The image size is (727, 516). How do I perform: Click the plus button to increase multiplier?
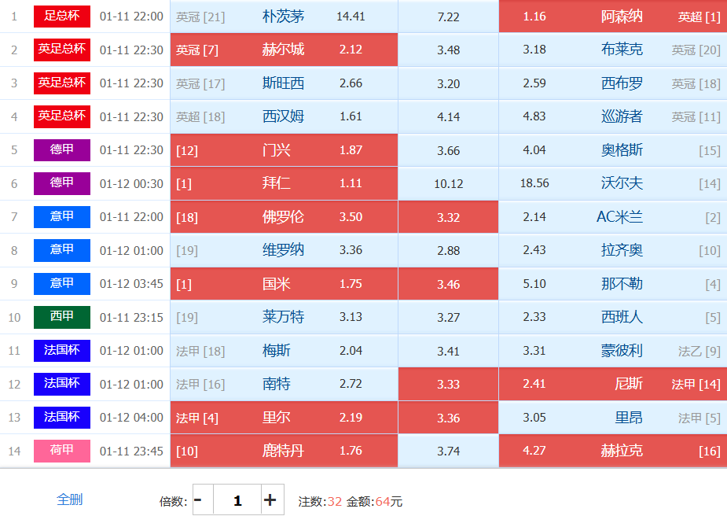click(x=270, y=500)
